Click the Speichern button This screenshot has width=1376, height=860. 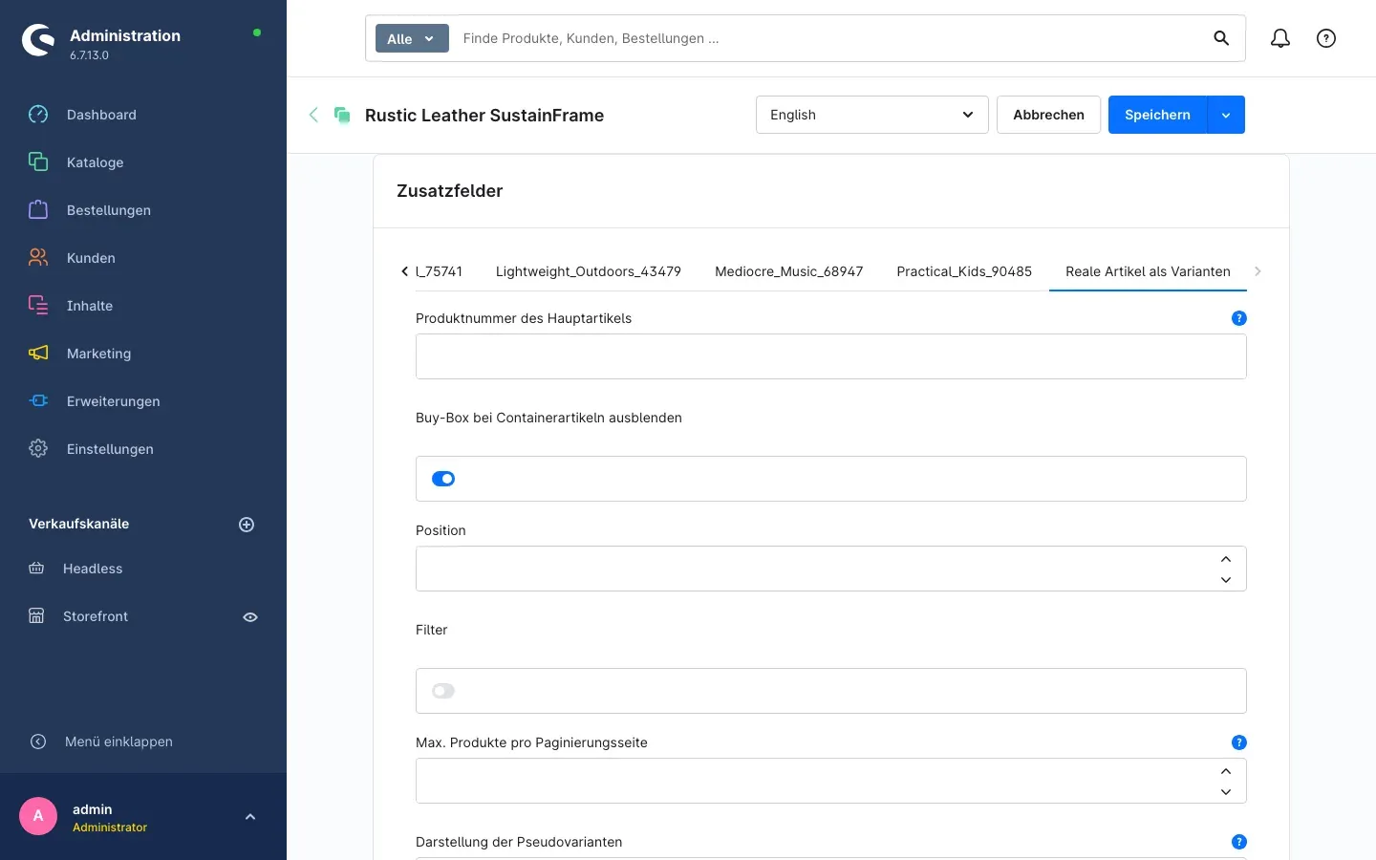click(1157, 115)
